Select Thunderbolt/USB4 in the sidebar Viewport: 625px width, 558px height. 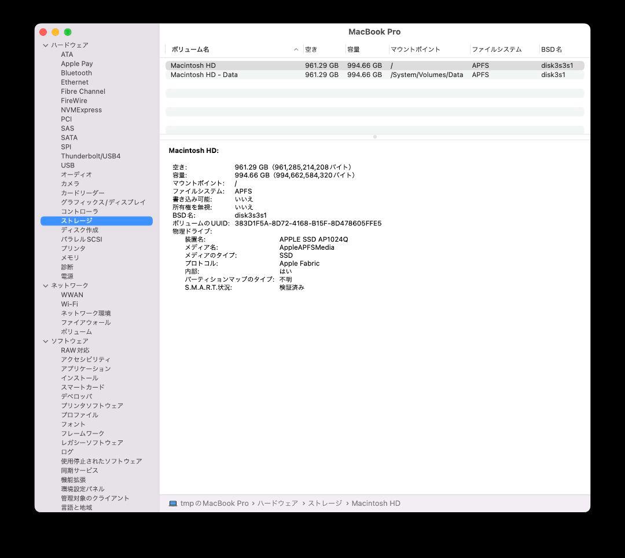pos(94,156)
